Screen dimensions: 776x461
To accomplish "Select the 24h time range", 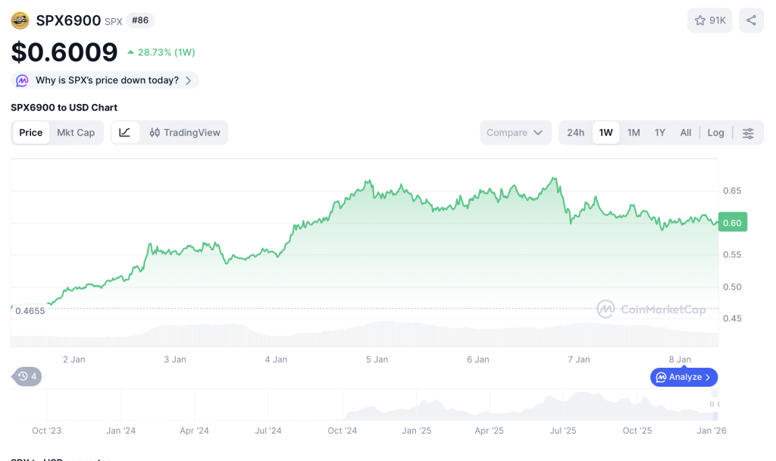I will click(576, 132).
